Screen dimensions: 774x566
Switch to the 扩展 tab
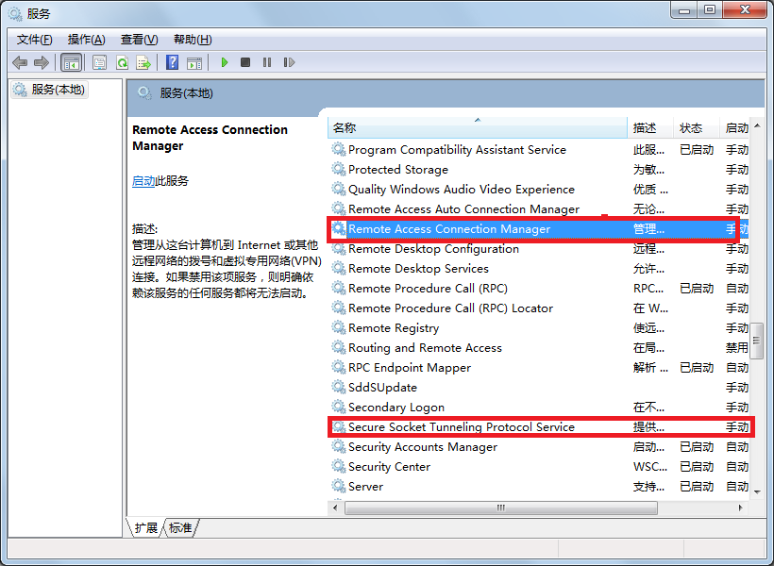click(x=145, y=528)
